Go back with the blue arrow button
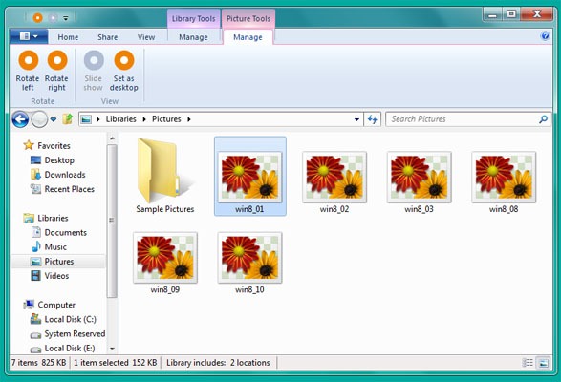Image resolution: width=561 pixels, height=382 pixels. [x=20, y=119]
